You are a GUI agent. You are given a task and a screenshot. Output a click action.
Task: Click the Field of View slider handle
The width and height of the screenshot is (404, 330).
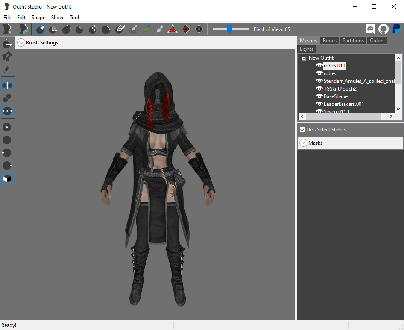click(229, 29)
